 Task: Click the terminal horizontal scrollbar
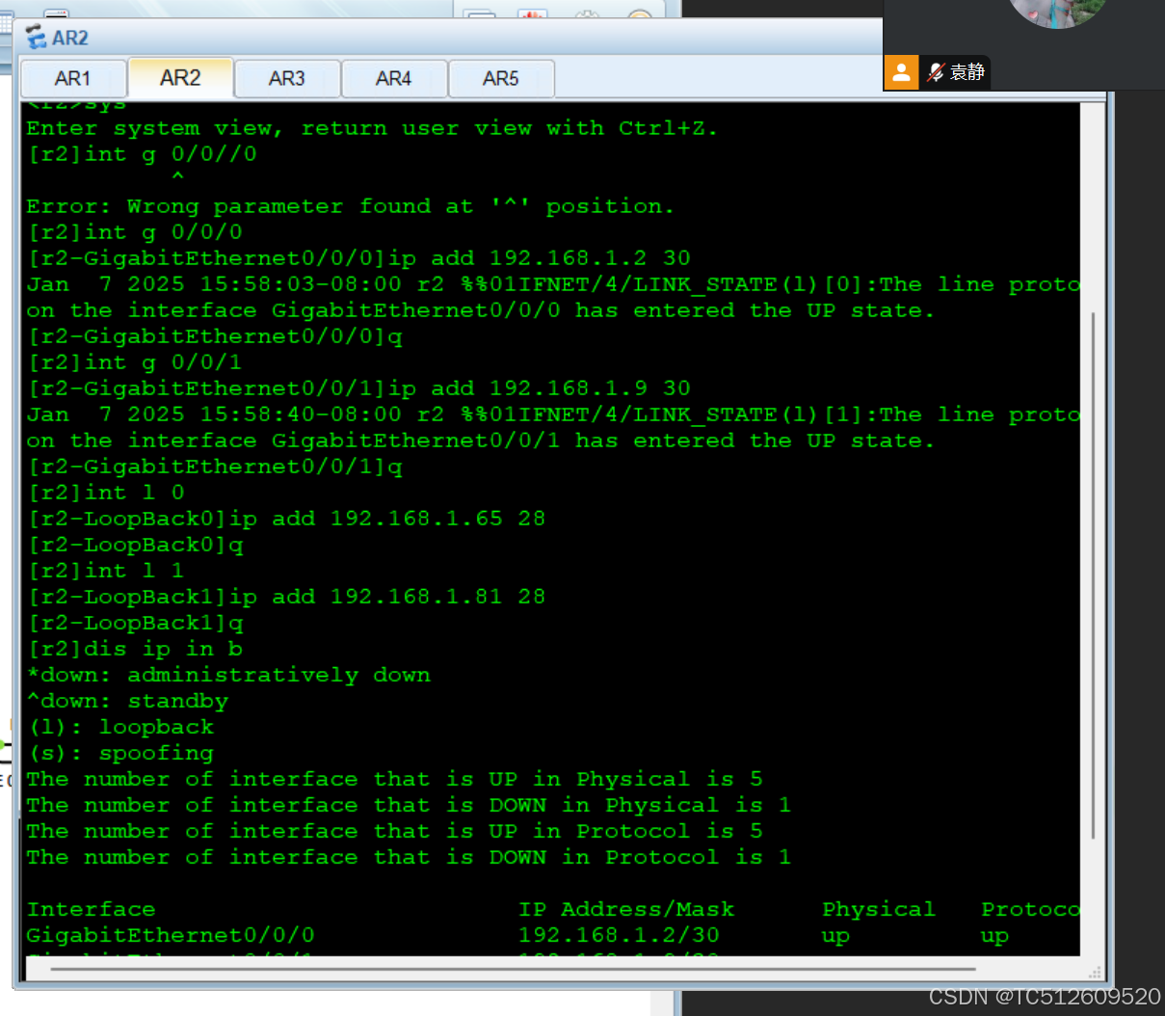[x=514, y=969]
